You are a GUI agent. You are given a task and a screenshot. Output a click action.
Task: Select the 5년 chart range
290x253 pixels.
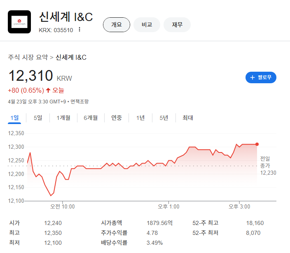164,118
